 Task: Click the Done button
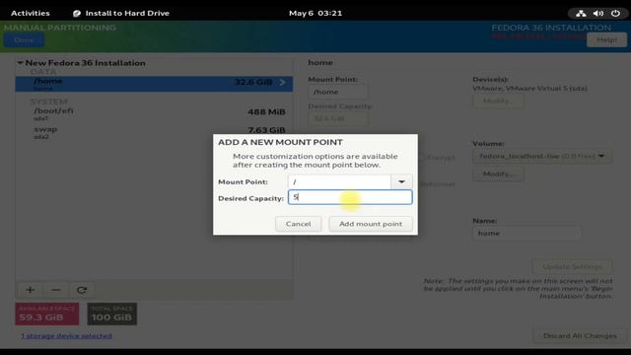coord(24,39)
